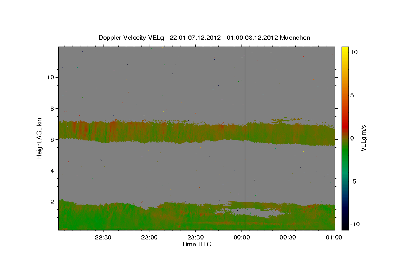This screenshot has height=276, width=414.
Task: Click the height tick label 4
Action: coord(52,171)
